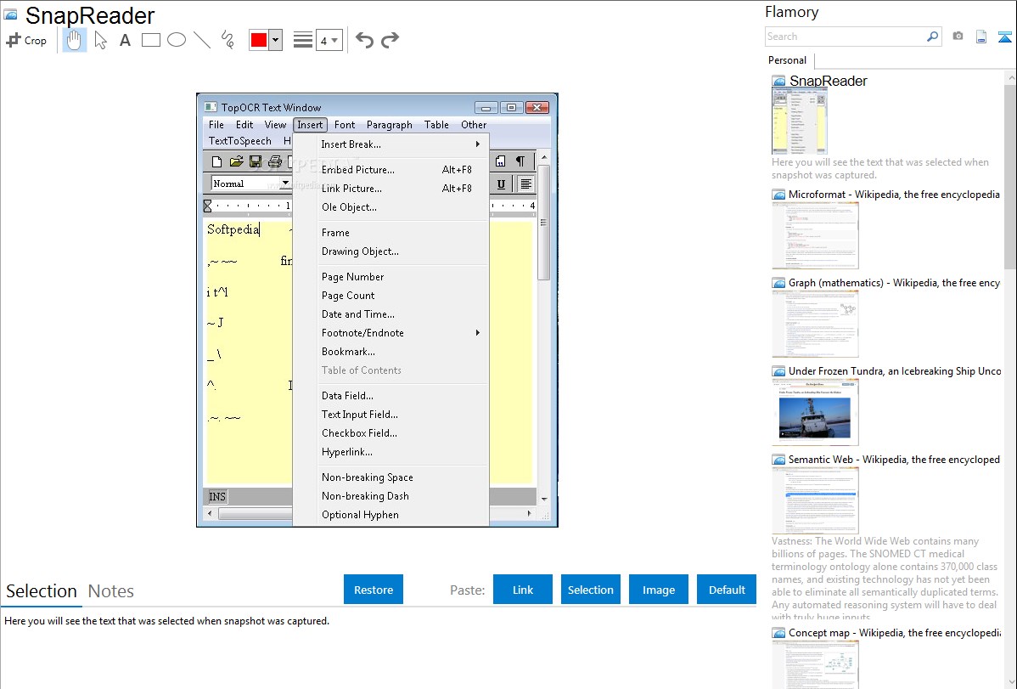
Task: Select the straight line tool
Action: coord(202,40)
